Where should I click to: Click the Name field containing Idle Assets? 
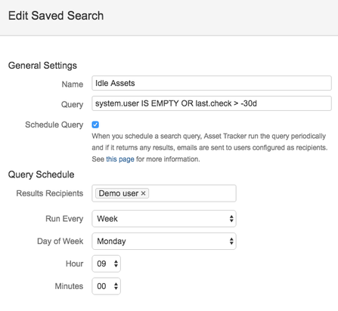212,83
